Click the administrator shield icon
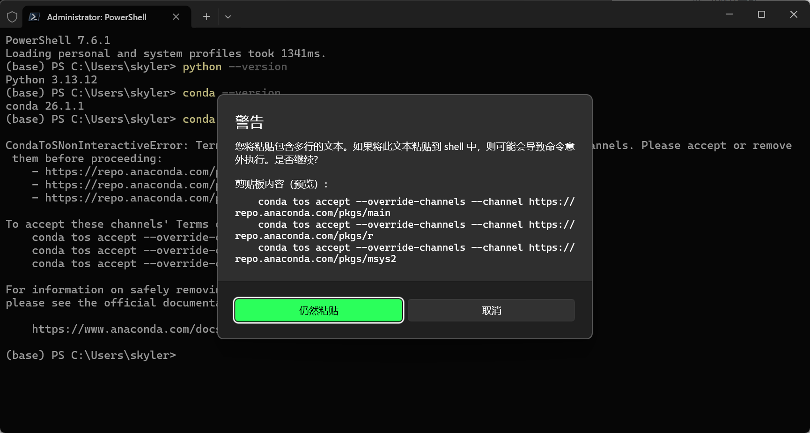 [12, 17]
